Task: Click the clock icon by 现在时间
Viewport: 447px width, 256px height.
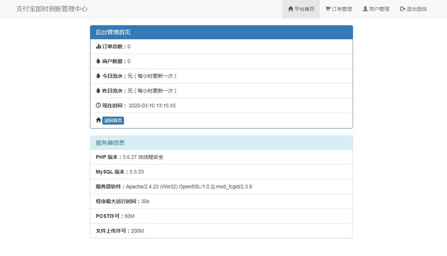Action: pos(98,105)
